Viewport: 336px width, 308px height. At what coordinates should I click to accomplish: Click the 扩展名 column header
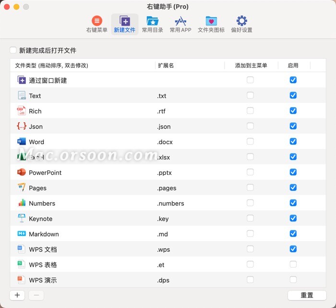166,65
